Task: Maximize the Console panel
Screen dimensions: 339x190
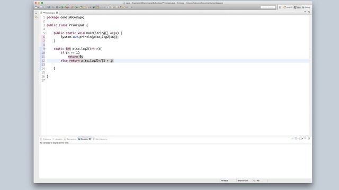Action: pyautogui.click(x=309, y=138)
